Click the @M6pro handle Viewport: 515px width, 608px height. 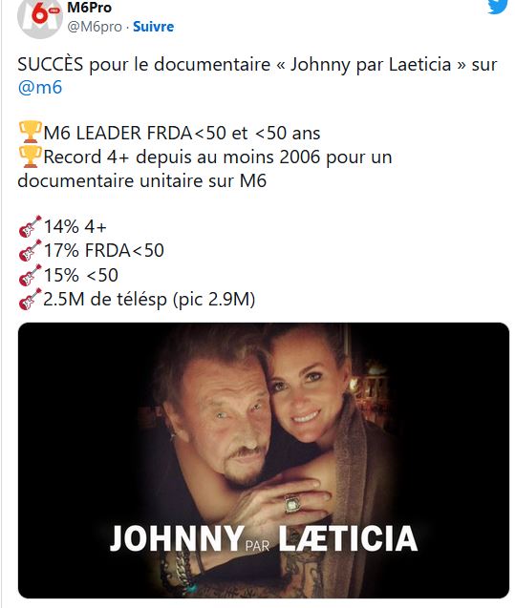click(95, 27)
